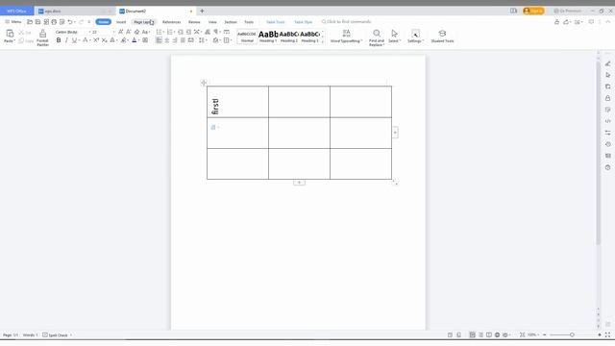Viewport: 615px width, 346px height.
Task: Toggle superscript formatting
Action: pyautogui.click(x=96, y=40)
